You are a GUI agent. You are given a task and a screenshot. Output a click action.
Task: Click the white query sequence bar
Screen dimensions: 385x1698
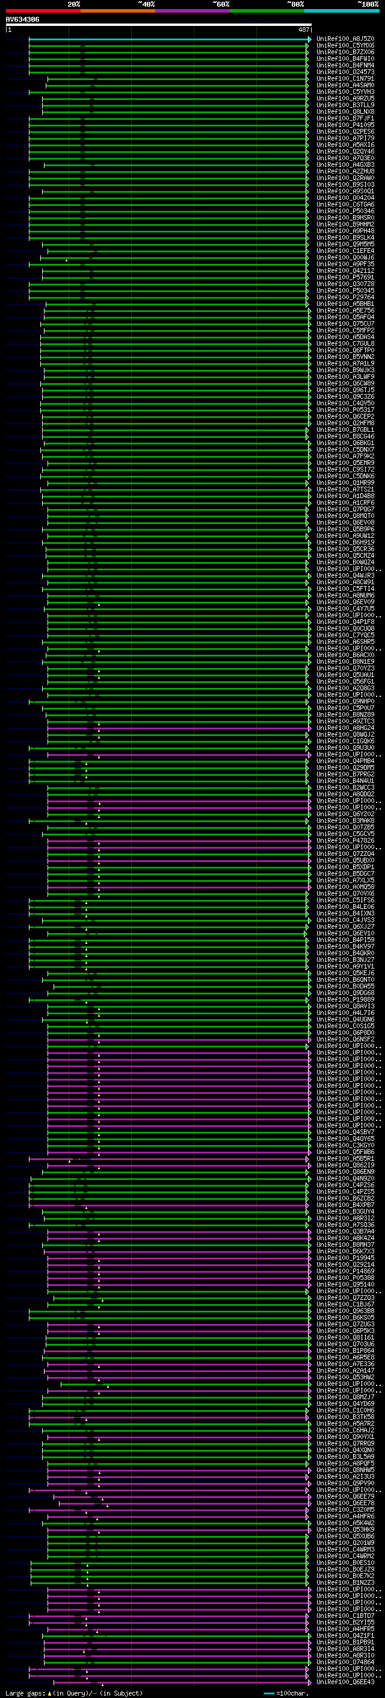click(x=159, y=25)
